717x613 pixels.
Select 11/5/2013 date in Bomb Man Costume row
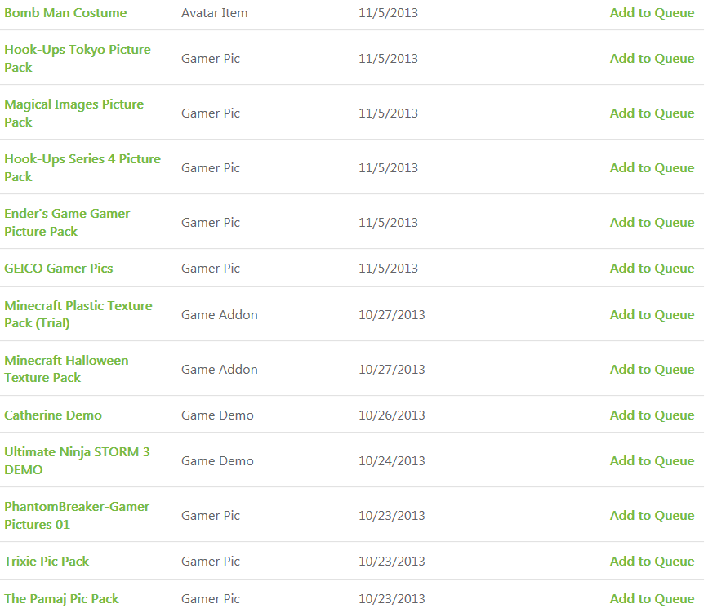(x=388, y=13)
